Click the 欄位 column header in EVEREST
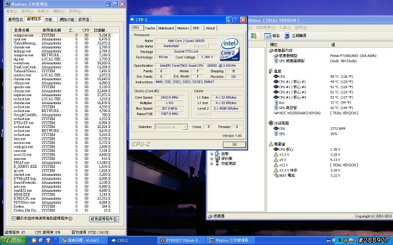This screenshot has height=245, width=393. [298, 45]
